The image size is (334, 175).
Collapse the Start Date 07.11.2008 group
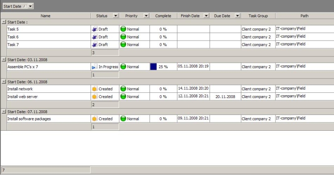(4, 112)
